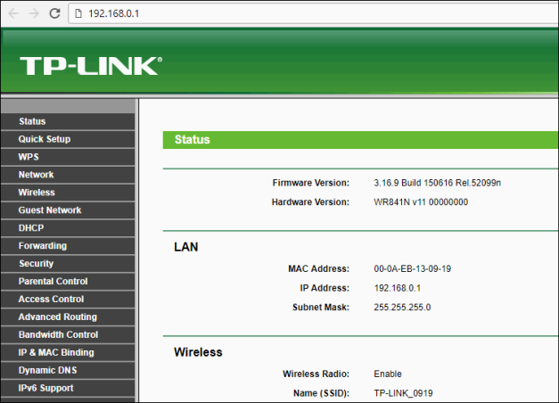Viewport: 559px width, 403px height.
Task: Click SSID value TP-LINK_0919
Action: tap(403, 393)
